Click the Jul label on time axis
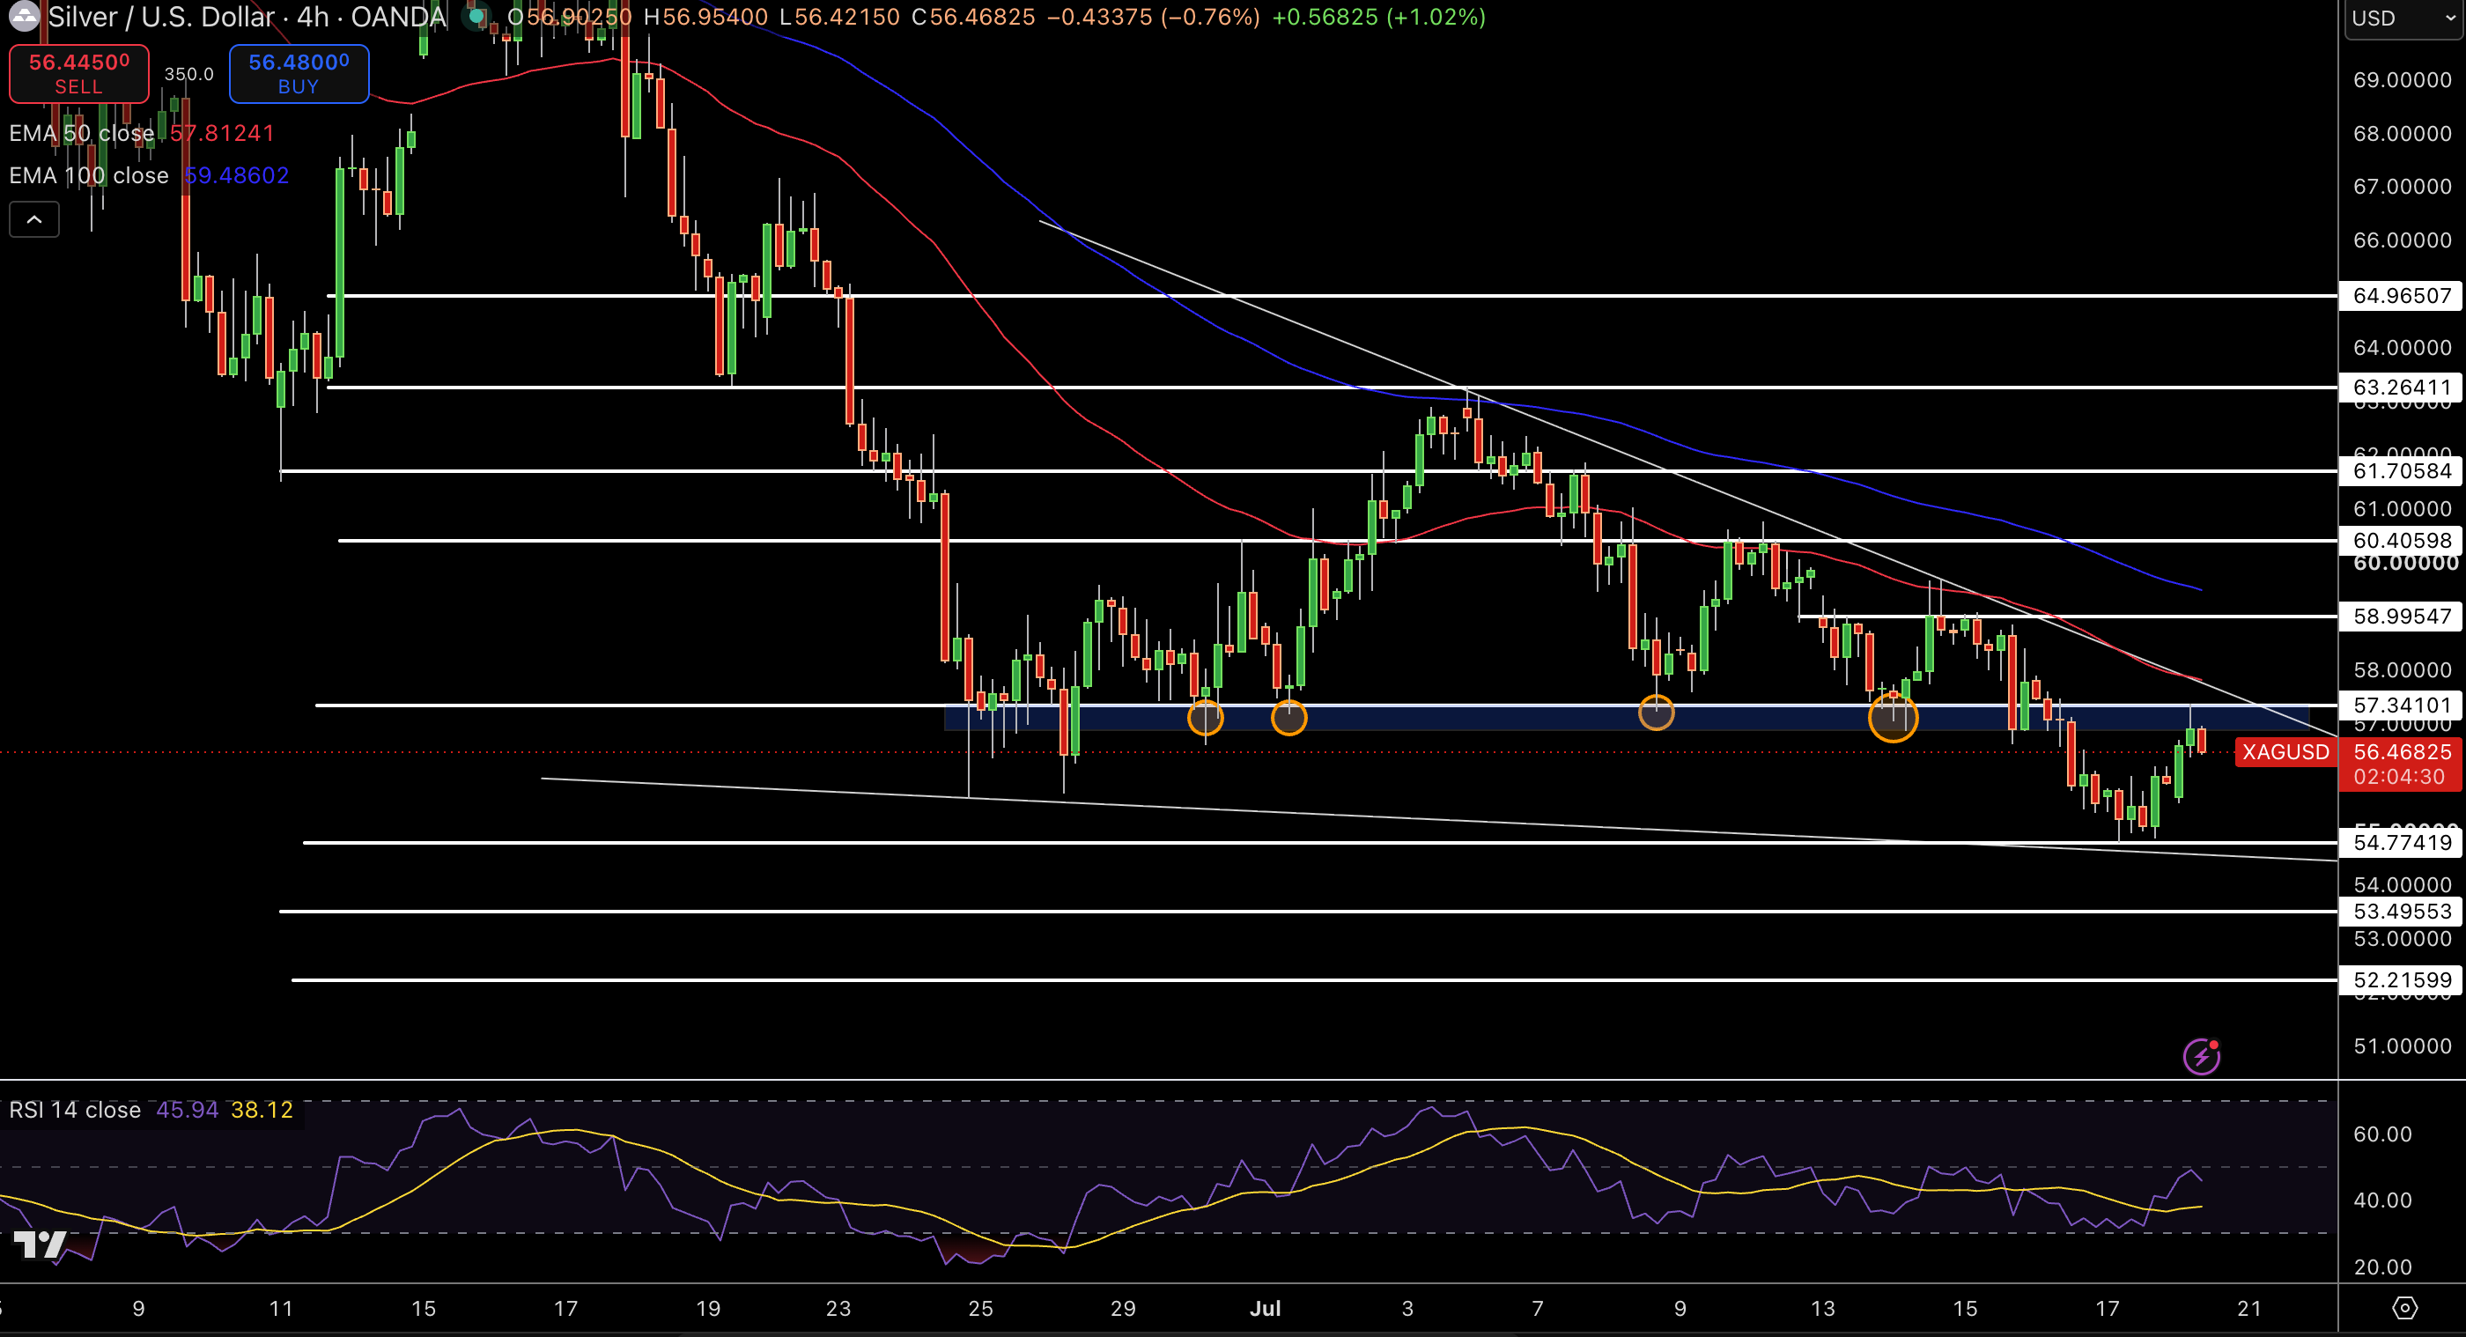This screenshot has width=2466, height=1337. coord(1265,1307)
